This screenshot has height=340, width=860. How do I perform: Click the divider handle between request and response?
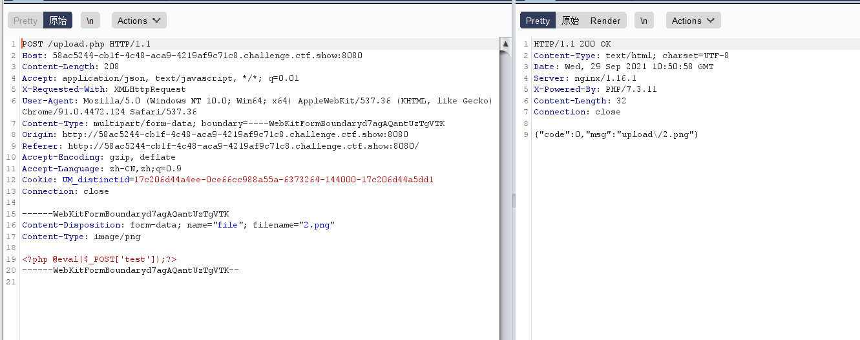(x=514, y=201)
